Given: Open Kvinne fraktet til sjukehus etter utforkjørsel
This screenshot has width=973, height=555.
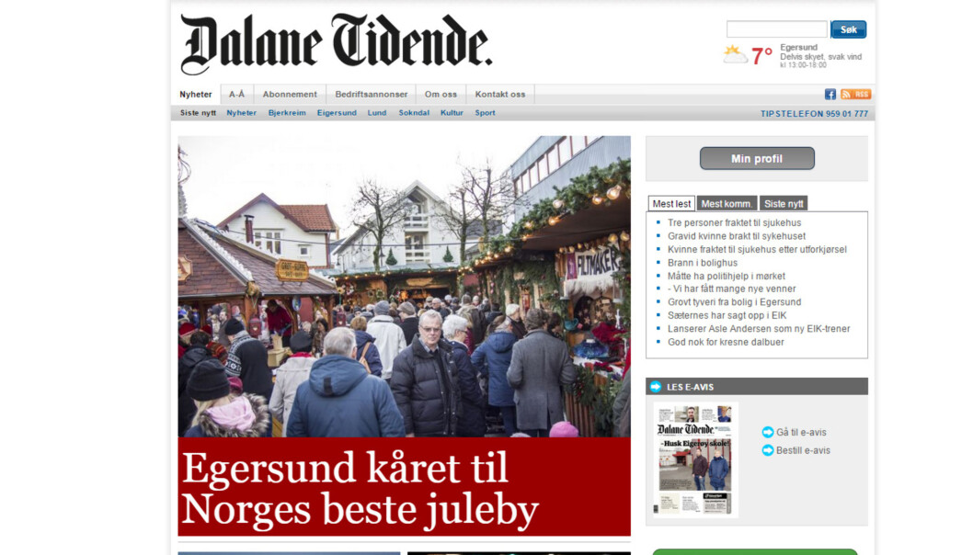Looking at the screenshot, I should tap(757, 249).
